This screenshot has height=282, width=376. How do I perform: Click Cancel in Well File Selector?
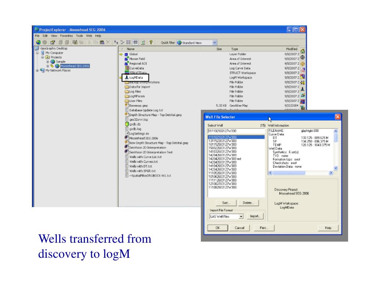pyautogui.click(x=239, y=228)
